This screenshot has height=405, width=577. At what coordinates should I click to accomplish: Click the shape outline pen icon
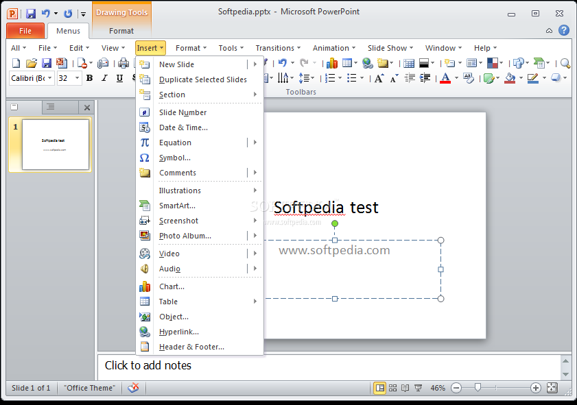(x=532, y=78)
